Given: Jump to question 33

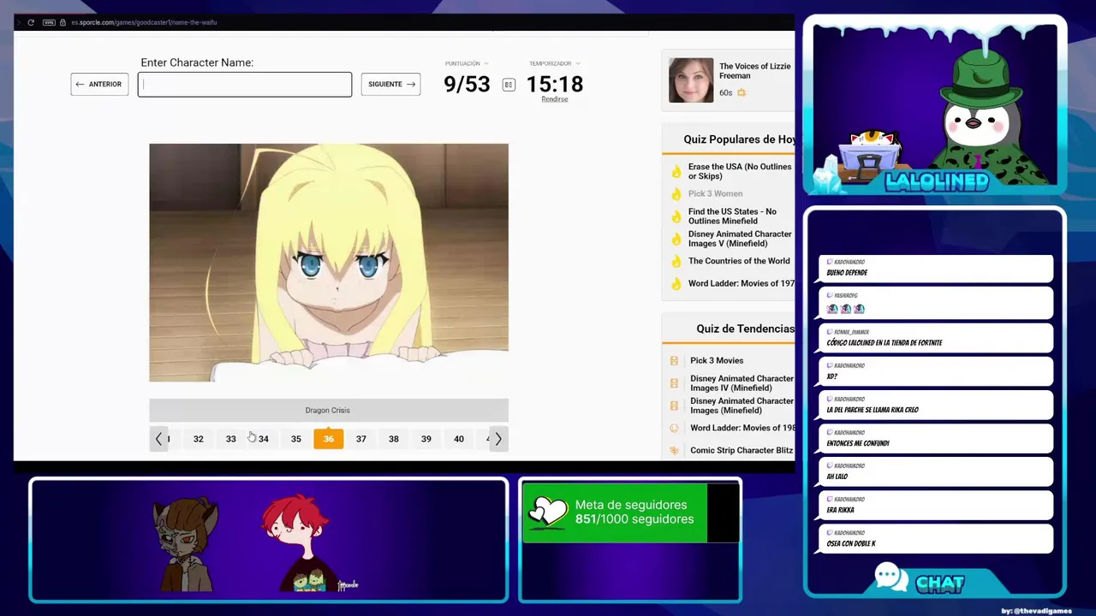Looking at the screenshot, I should (x=231, y=439).
